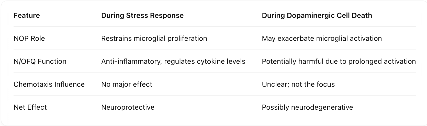Click the During Stress Response column header
Image resolution: width=427 pixels, height=126 pixels.
pos(142,16)
